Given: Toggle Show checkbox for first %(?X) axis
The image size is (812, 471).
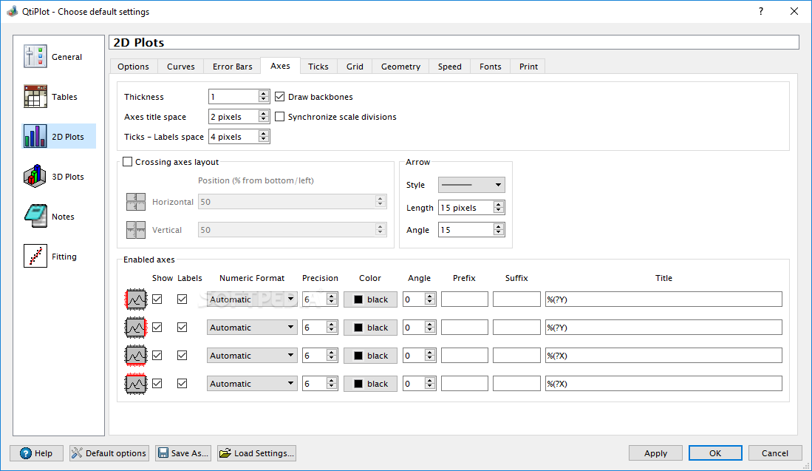Looking at the screenshot, I should tap(157, 355).
